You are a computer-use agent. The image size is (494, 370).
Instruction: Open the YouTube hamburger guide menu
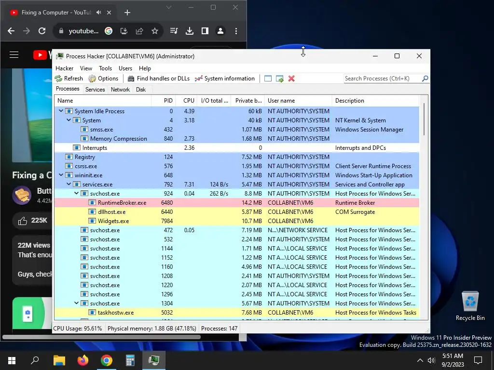(14, 55)
